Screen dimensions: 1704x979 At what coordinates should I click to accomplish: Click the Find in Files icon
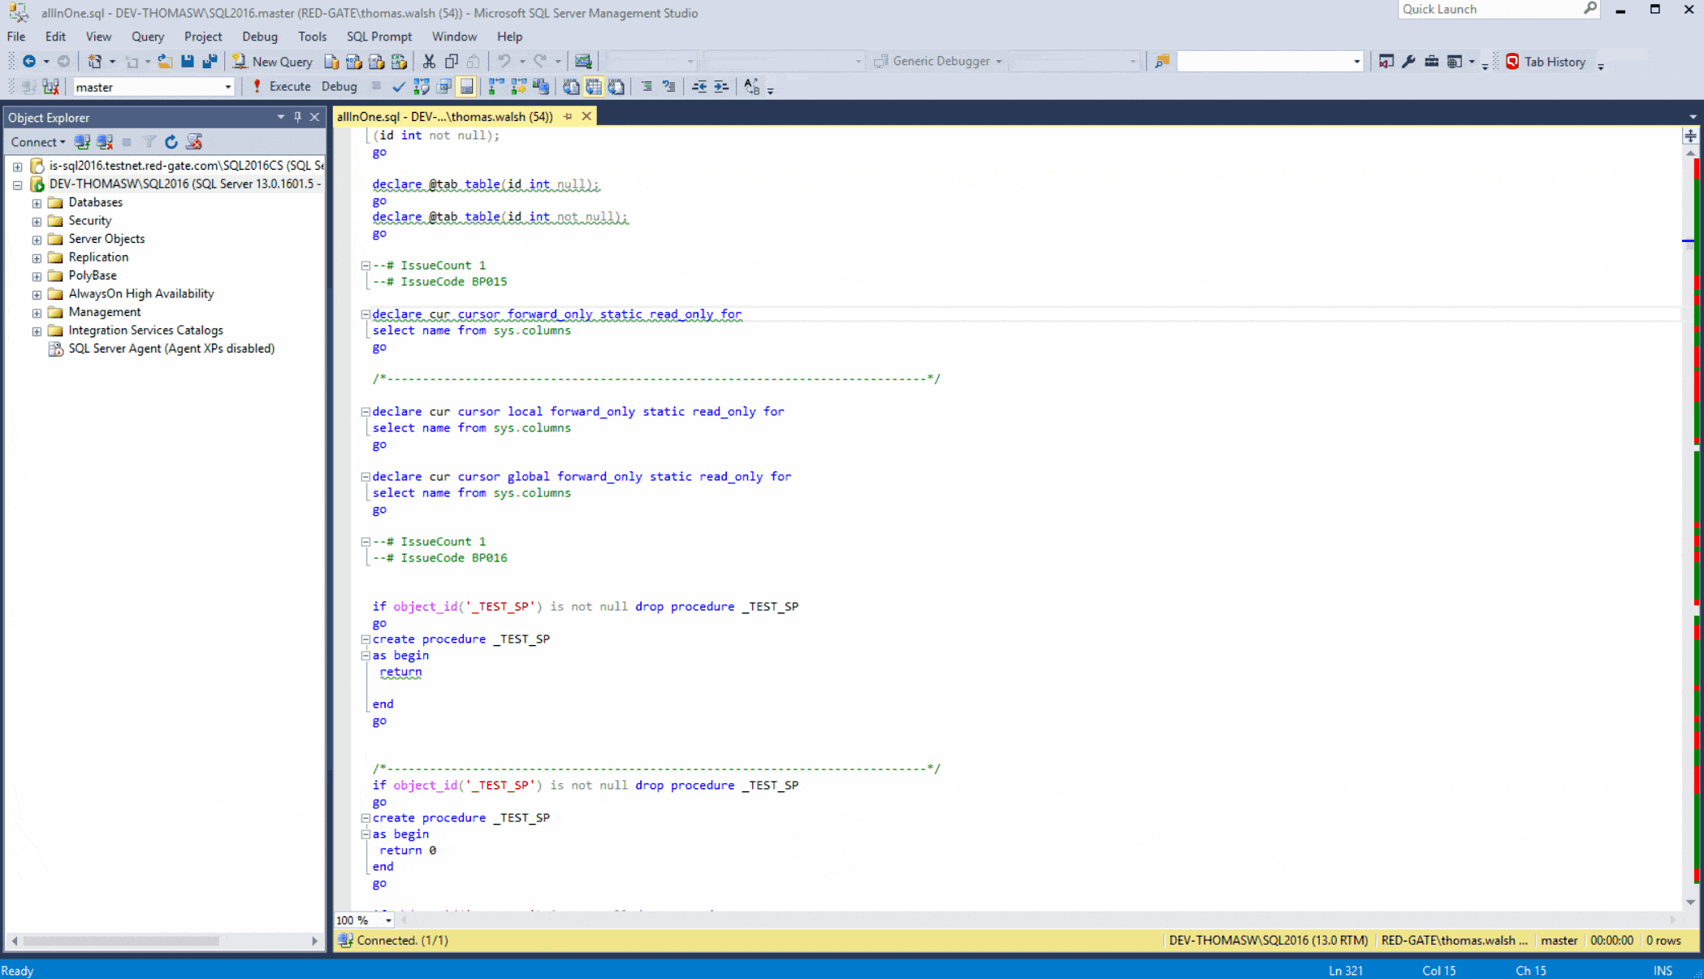(1162, 62)
